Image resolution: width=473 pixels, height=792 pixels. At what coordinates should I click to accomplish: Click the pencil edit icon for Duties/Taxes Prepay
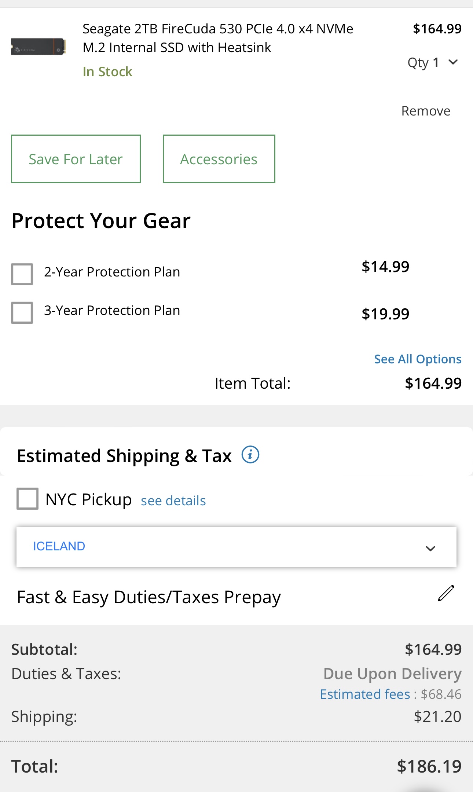(x=446, y=593)
